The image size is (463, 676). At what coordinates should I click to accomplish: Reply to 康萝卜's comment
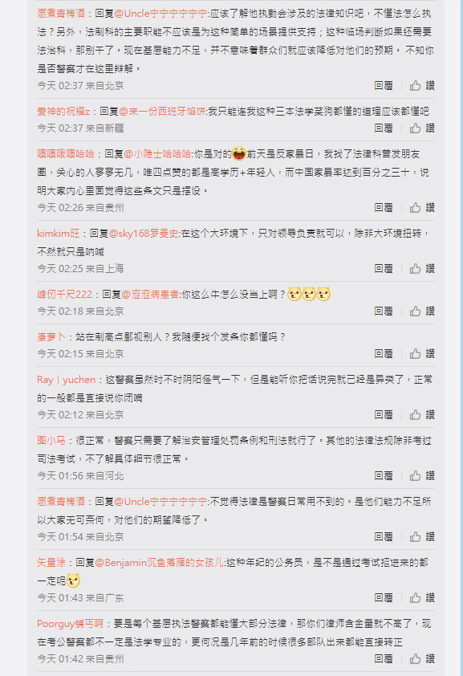coord(384,354)
